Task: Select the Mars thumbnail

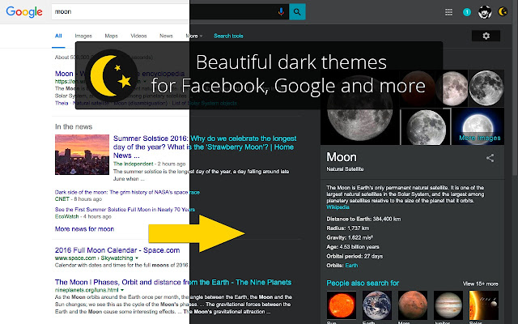Action: pos(413,305)
